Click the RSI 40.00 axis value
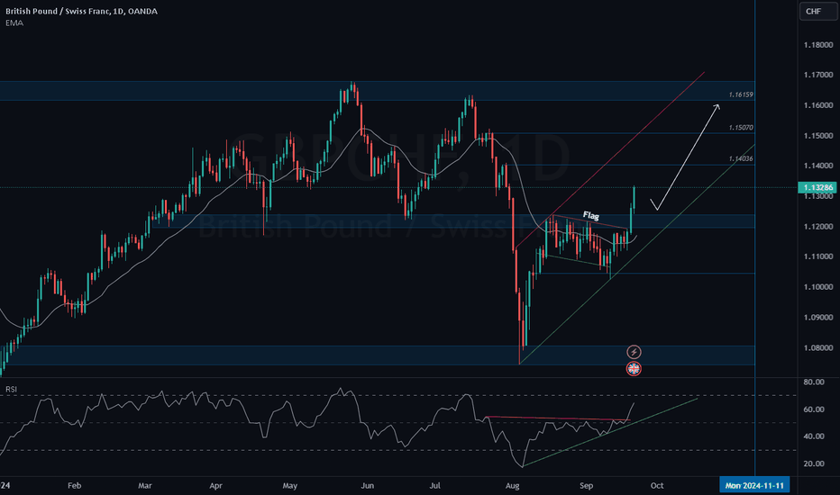The image size is (840, 495). [x=814, y=436]
